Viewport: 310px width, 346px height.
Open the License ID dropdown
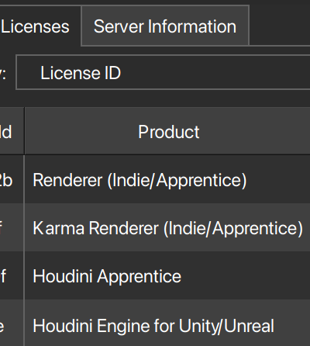(x=163, y=73)
